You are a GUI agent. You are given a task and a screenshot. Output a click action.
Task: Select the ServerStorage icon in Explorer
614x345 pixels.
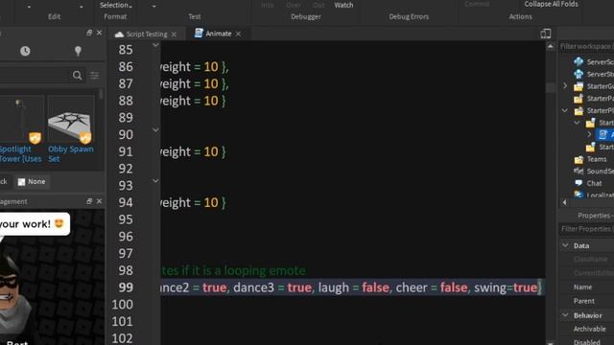click(579, 74)
